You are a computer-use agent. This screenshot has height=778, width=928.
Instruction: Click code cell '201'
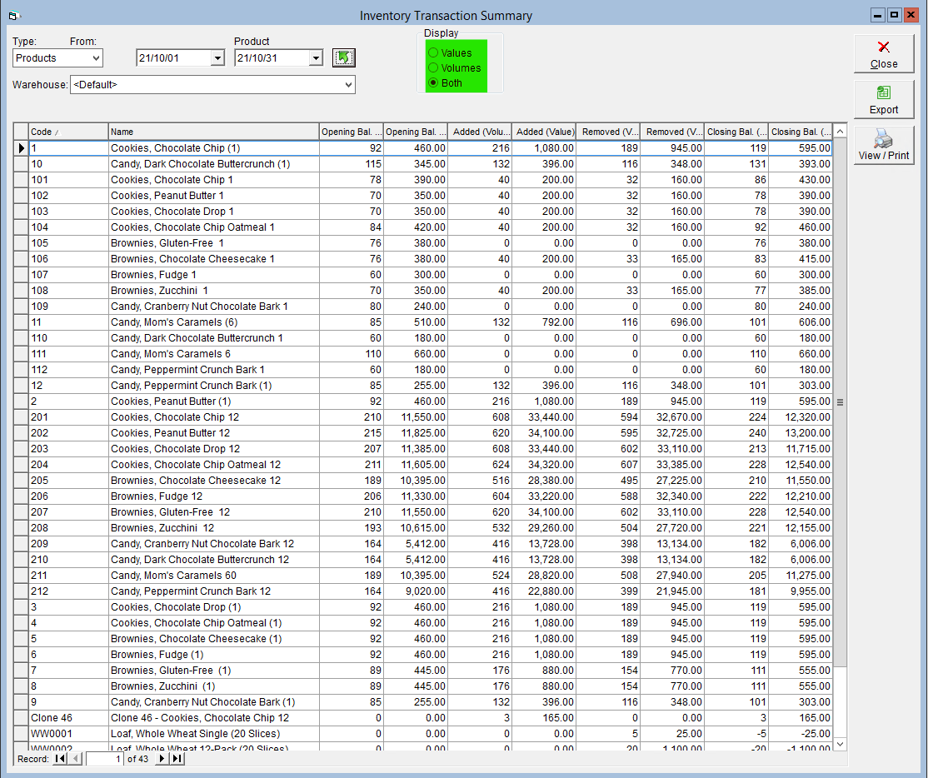pos(68,417)
